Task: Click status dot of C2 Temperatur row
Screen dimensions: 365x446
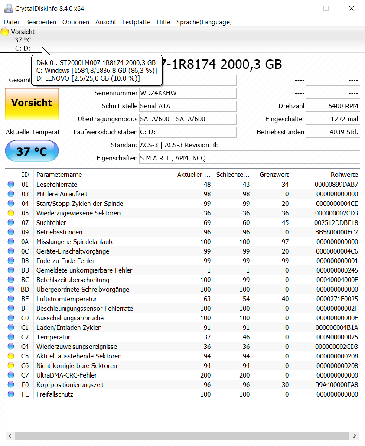Action: pyautogui.click(x=11, y=337)
